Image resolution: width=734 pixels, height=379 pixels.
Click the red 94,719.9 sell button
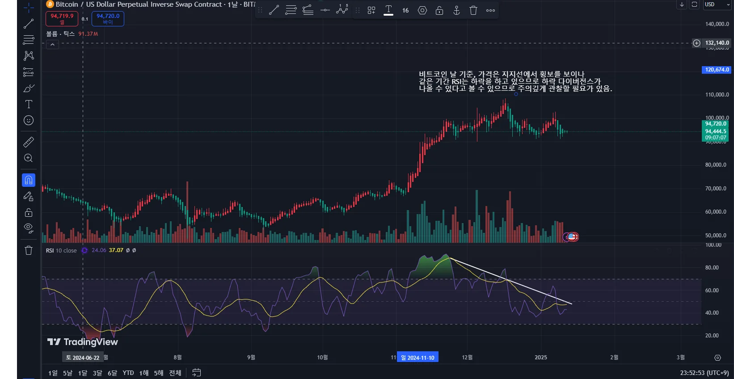tap(62, 18)
